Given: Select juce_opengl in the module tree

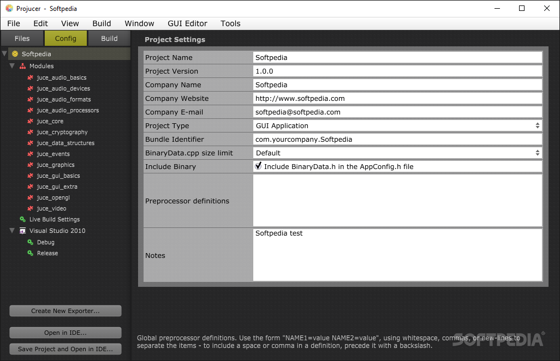Looking at the screenshot, I should 53,197.
